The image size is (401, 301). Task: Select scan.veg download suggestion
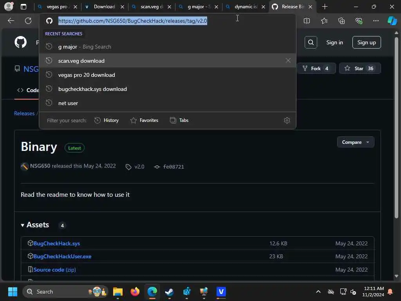pyautogui.click(x=168, y=61)
